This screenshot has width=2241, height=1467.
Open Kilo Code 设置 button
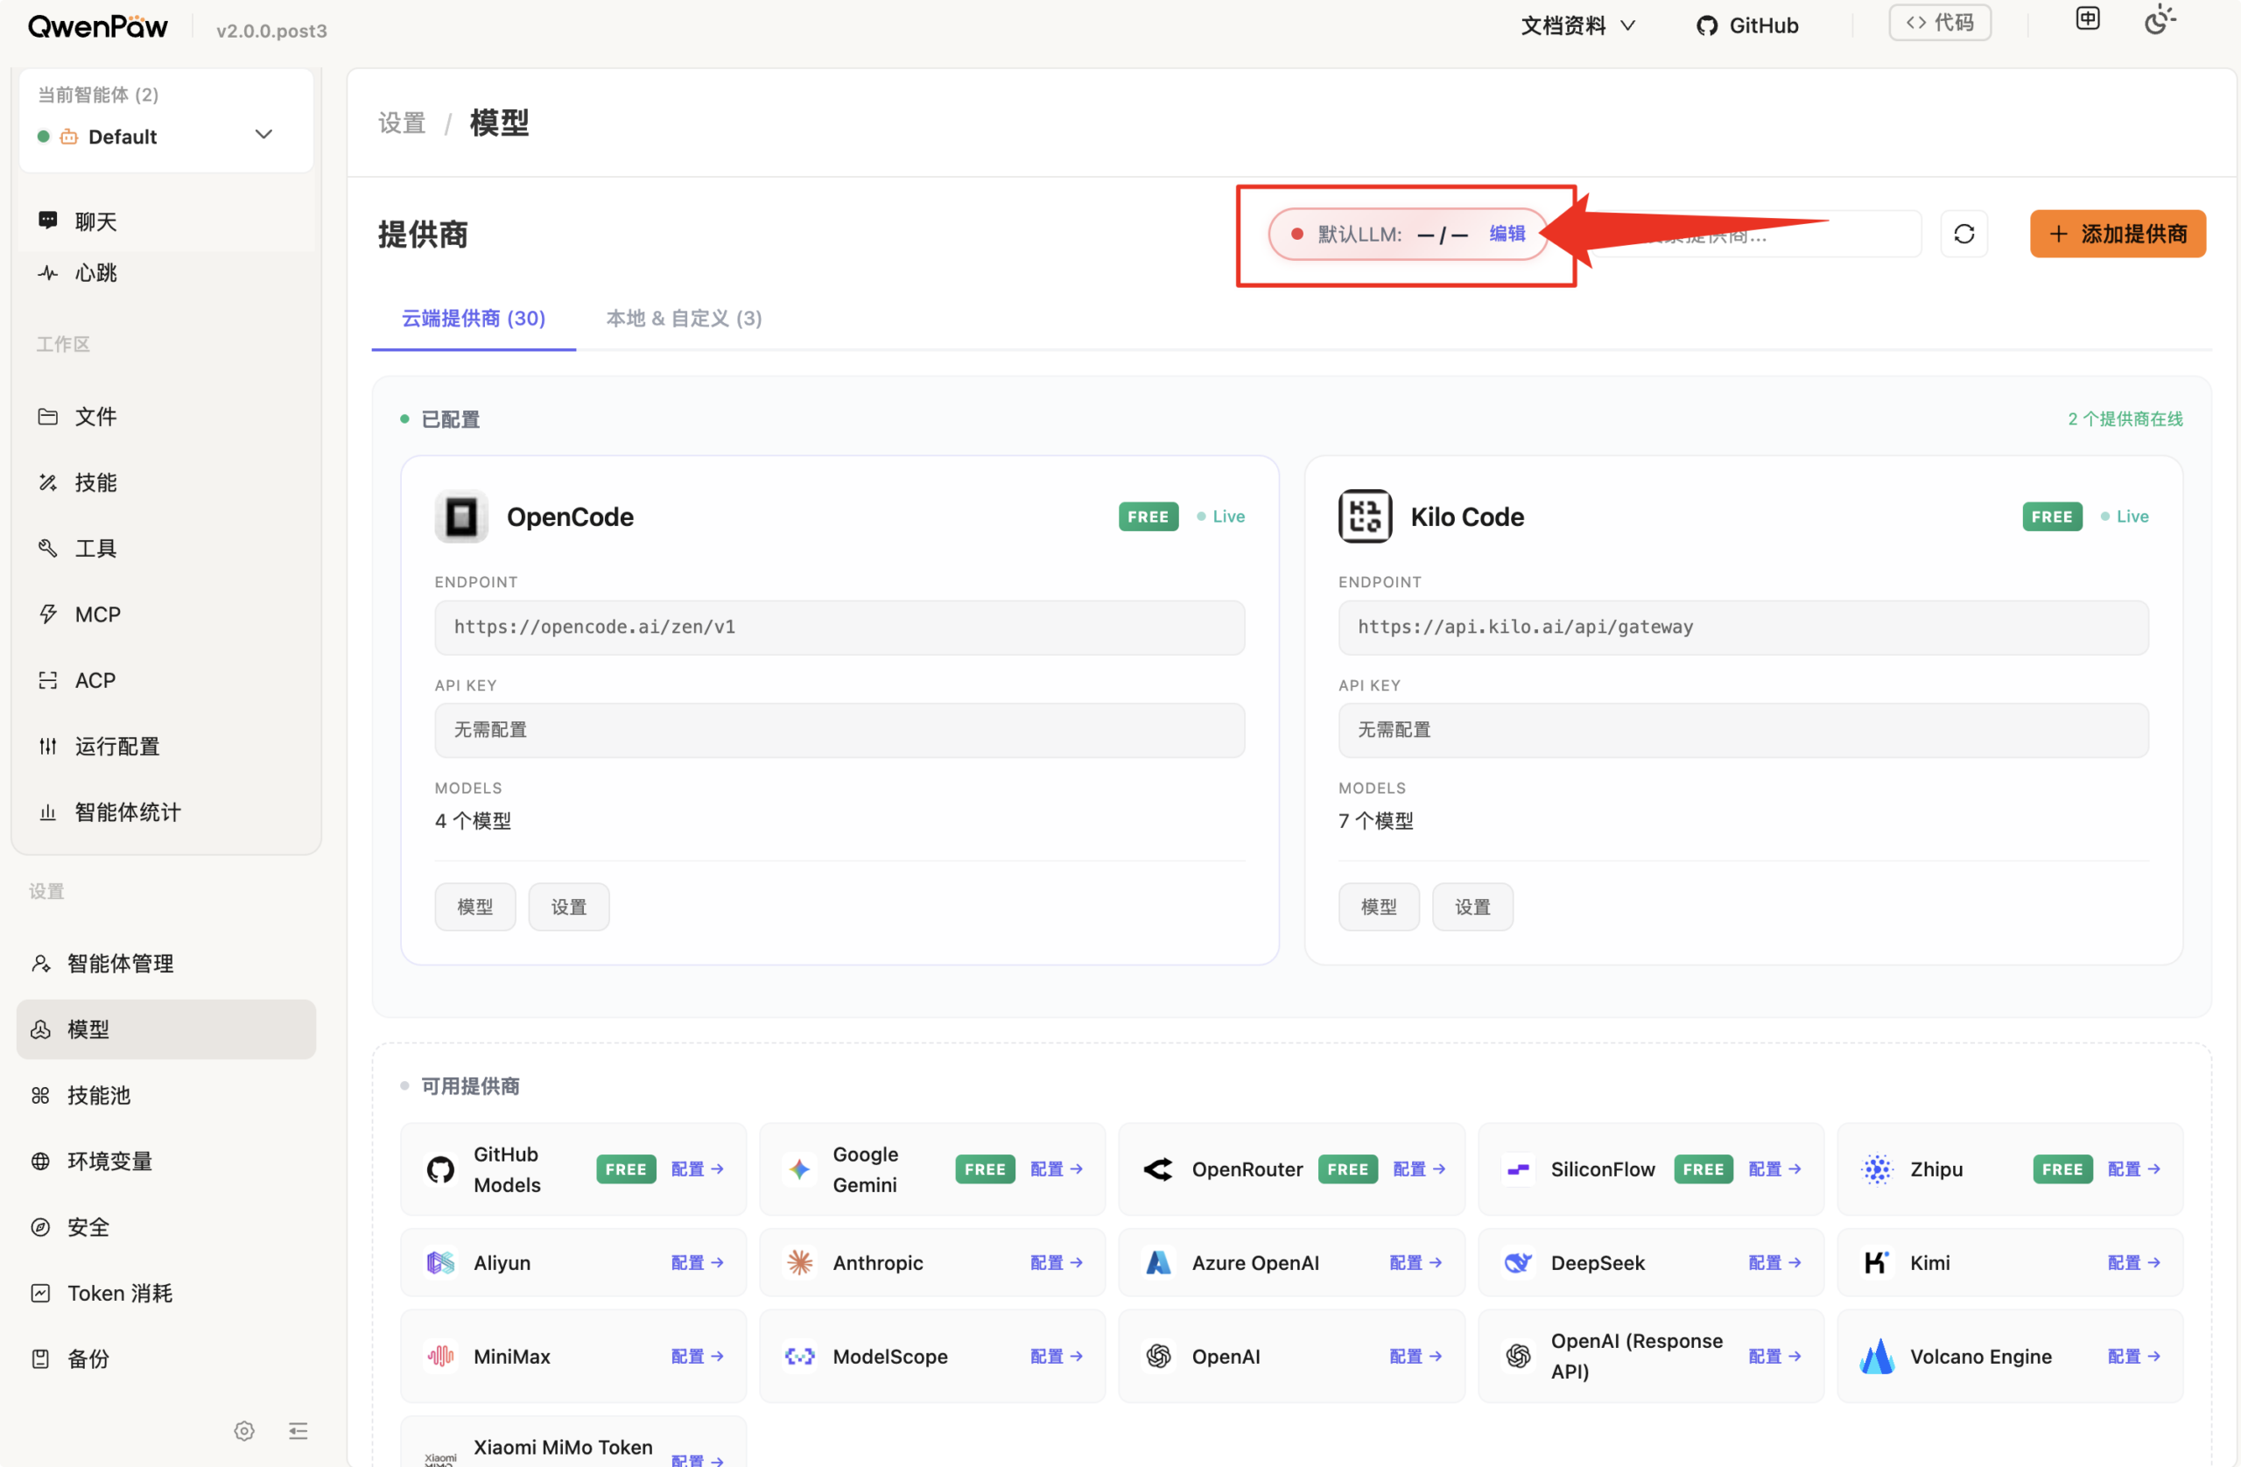(x=1472, y=907)
